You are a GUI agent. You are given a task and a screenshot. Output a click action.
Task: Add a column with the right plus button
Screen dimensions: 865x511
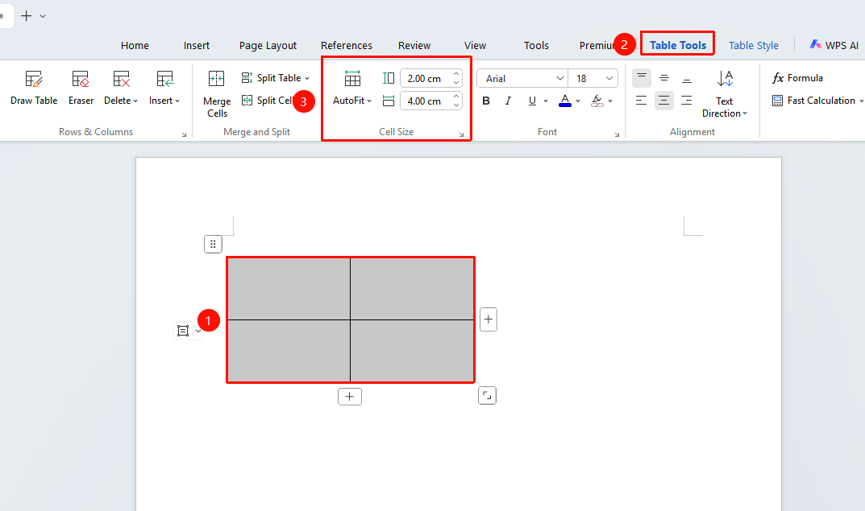tap(489, 319)
